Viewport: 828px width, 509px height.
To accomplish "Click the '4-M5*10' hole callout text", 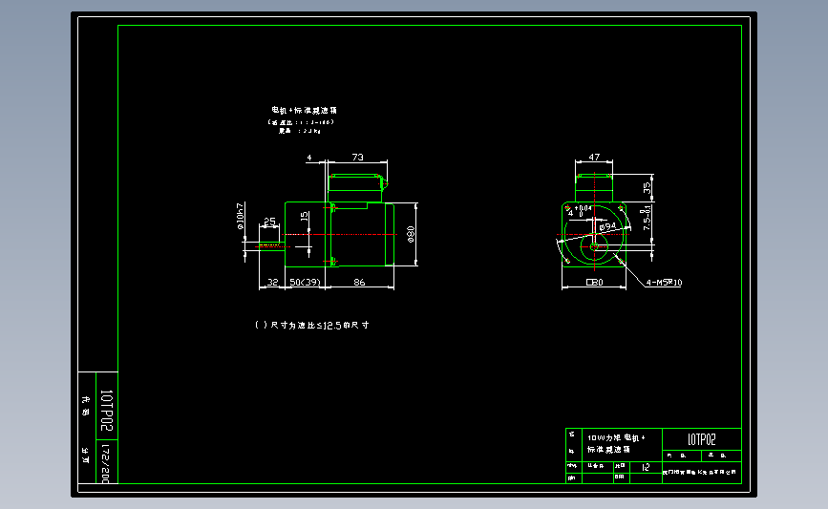I will pos(664,283).
